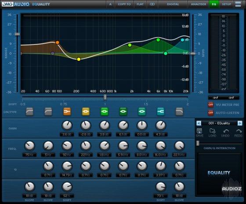The height and width of the screenshot is (204, 246).
Task: Click the gain knob showing -2.6 dB
Action: [x=86, y=125]
